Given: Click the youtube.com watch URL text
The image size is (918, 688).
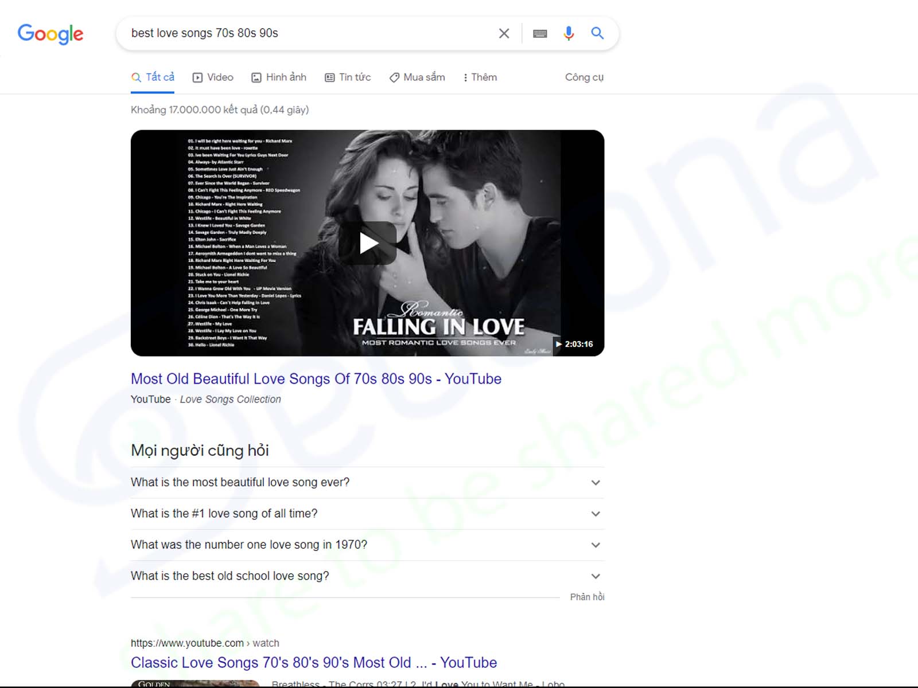Looking at the screenshot, I should pyautogui.click(x=205, y=643).
